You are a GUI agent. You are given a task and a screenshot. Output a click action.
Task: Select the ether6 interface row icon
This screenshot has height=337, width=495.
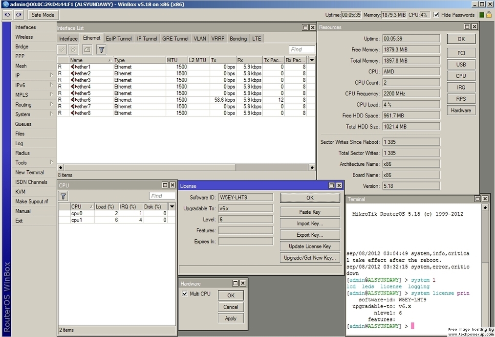(x=73, y=100)
